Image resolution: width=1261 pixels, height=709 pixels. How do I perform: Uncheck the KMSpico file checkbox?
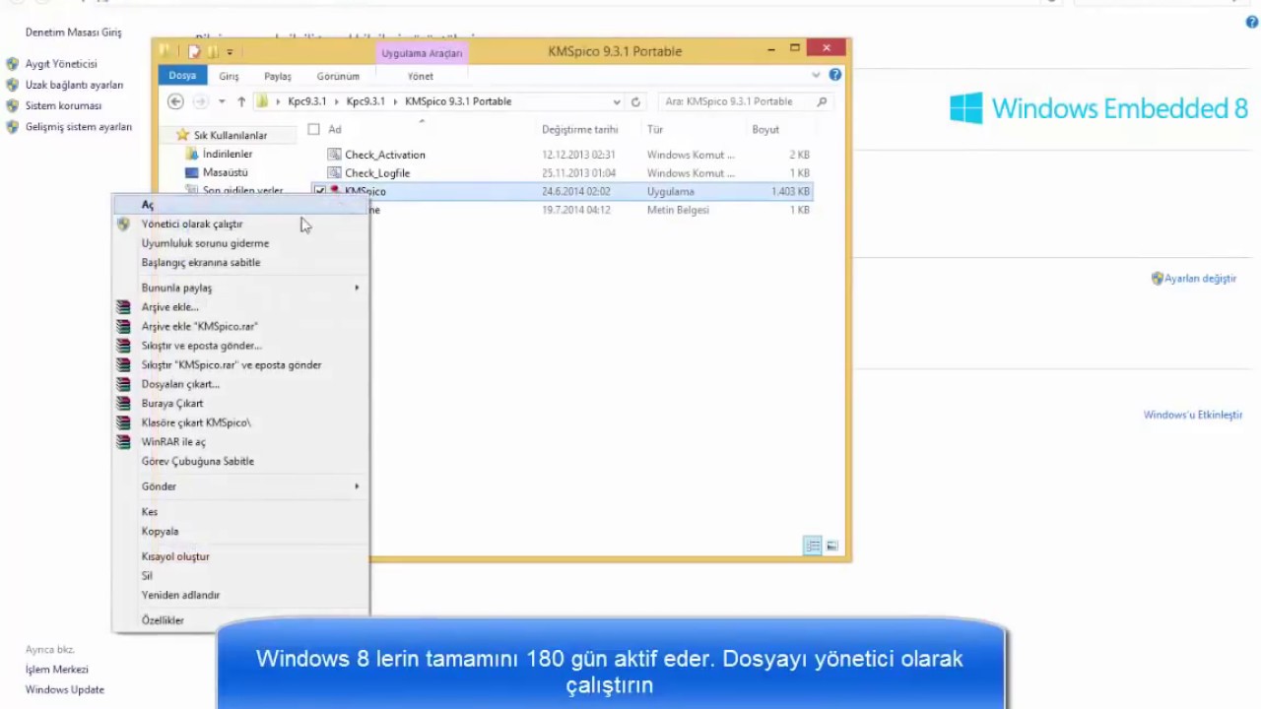pyautogui.click(x=319, y=191)
